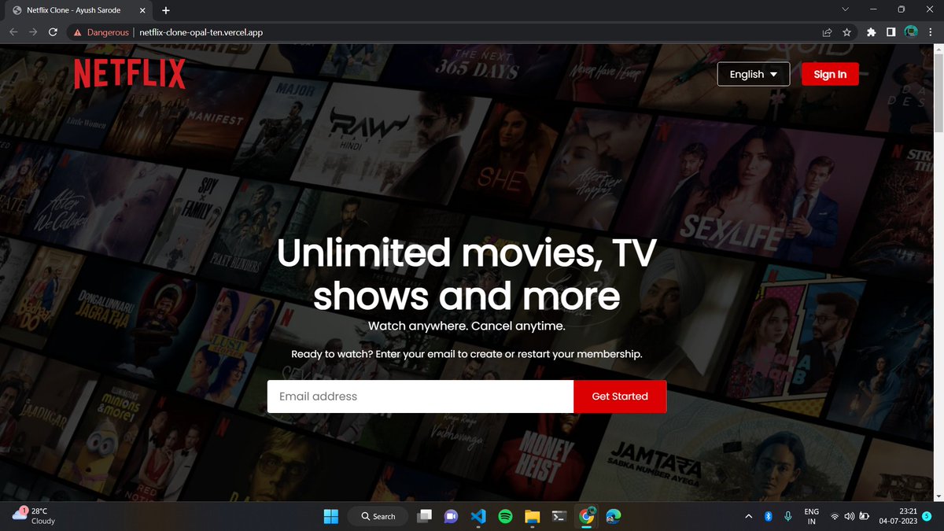Click the taskbar Search box
Screen dimensions: 944x531
378,516
